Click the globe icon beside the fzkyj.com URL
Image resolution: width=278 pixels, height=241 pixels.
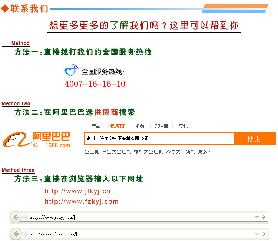(x=26, y=234)
